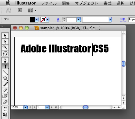Activate the Type tool
The width and height of the screenshot is (135, 119).
pyautogui.click(x=5, y=66)
